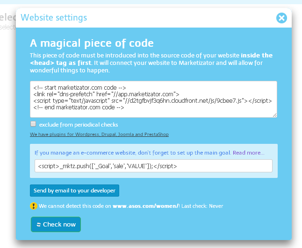This screenshot has height=248, width=302.
Task: Tick exclude from periodical checks checkbox
Action: coord(33,124)
